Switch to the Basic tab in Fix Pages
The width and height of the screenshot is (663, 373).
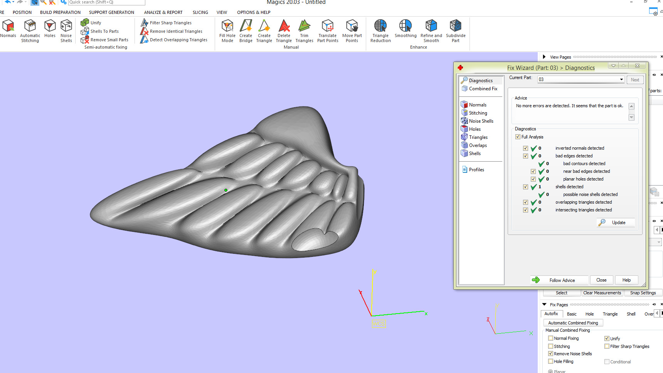point(572,314)
